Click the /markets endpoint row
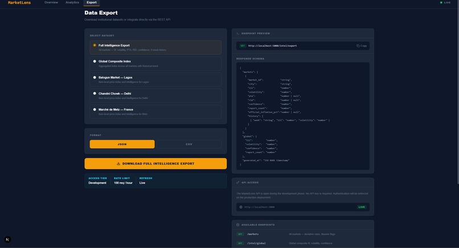Screen dimensions: 459x248 click(x=303, y=234)
